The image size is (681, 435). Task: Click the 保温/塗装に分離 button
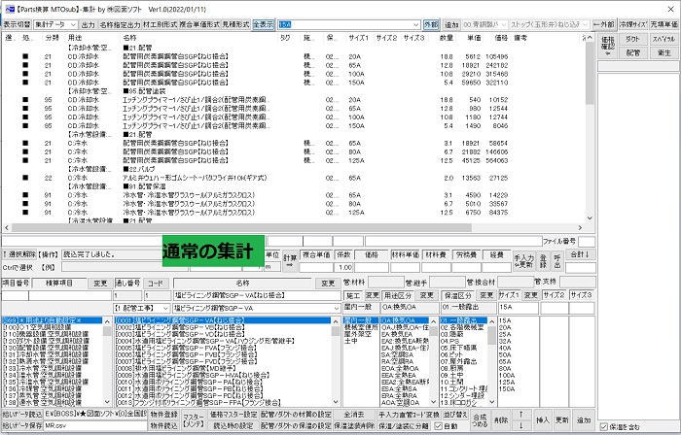point(404,426)
